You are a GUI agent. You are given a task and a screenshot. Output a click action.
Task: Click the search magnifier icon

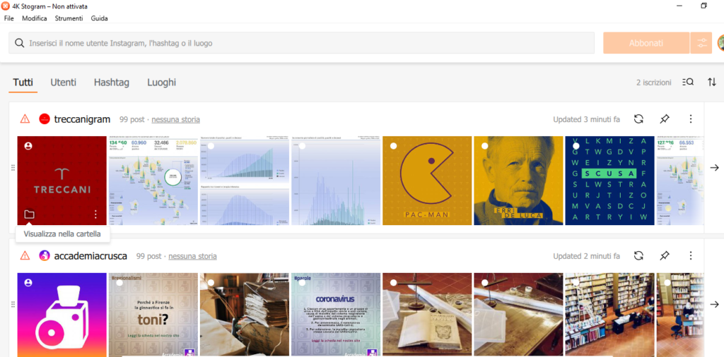coord(19,43)
